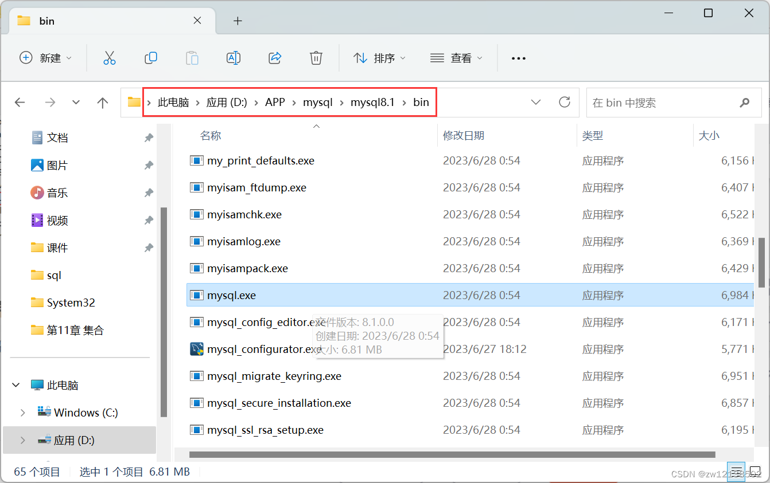Select myisamlog.exe file
The width and height of the screenshot is (770, 483).
[244, 241]
